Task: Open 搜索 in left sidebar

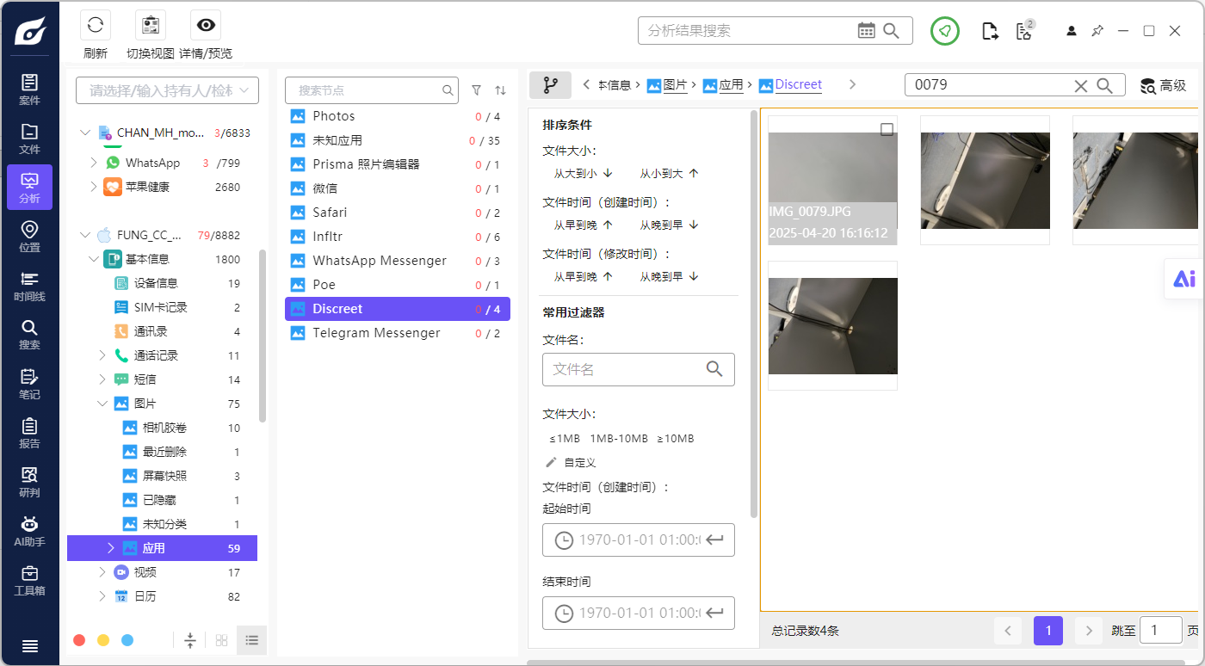Action: coord(29,335)
